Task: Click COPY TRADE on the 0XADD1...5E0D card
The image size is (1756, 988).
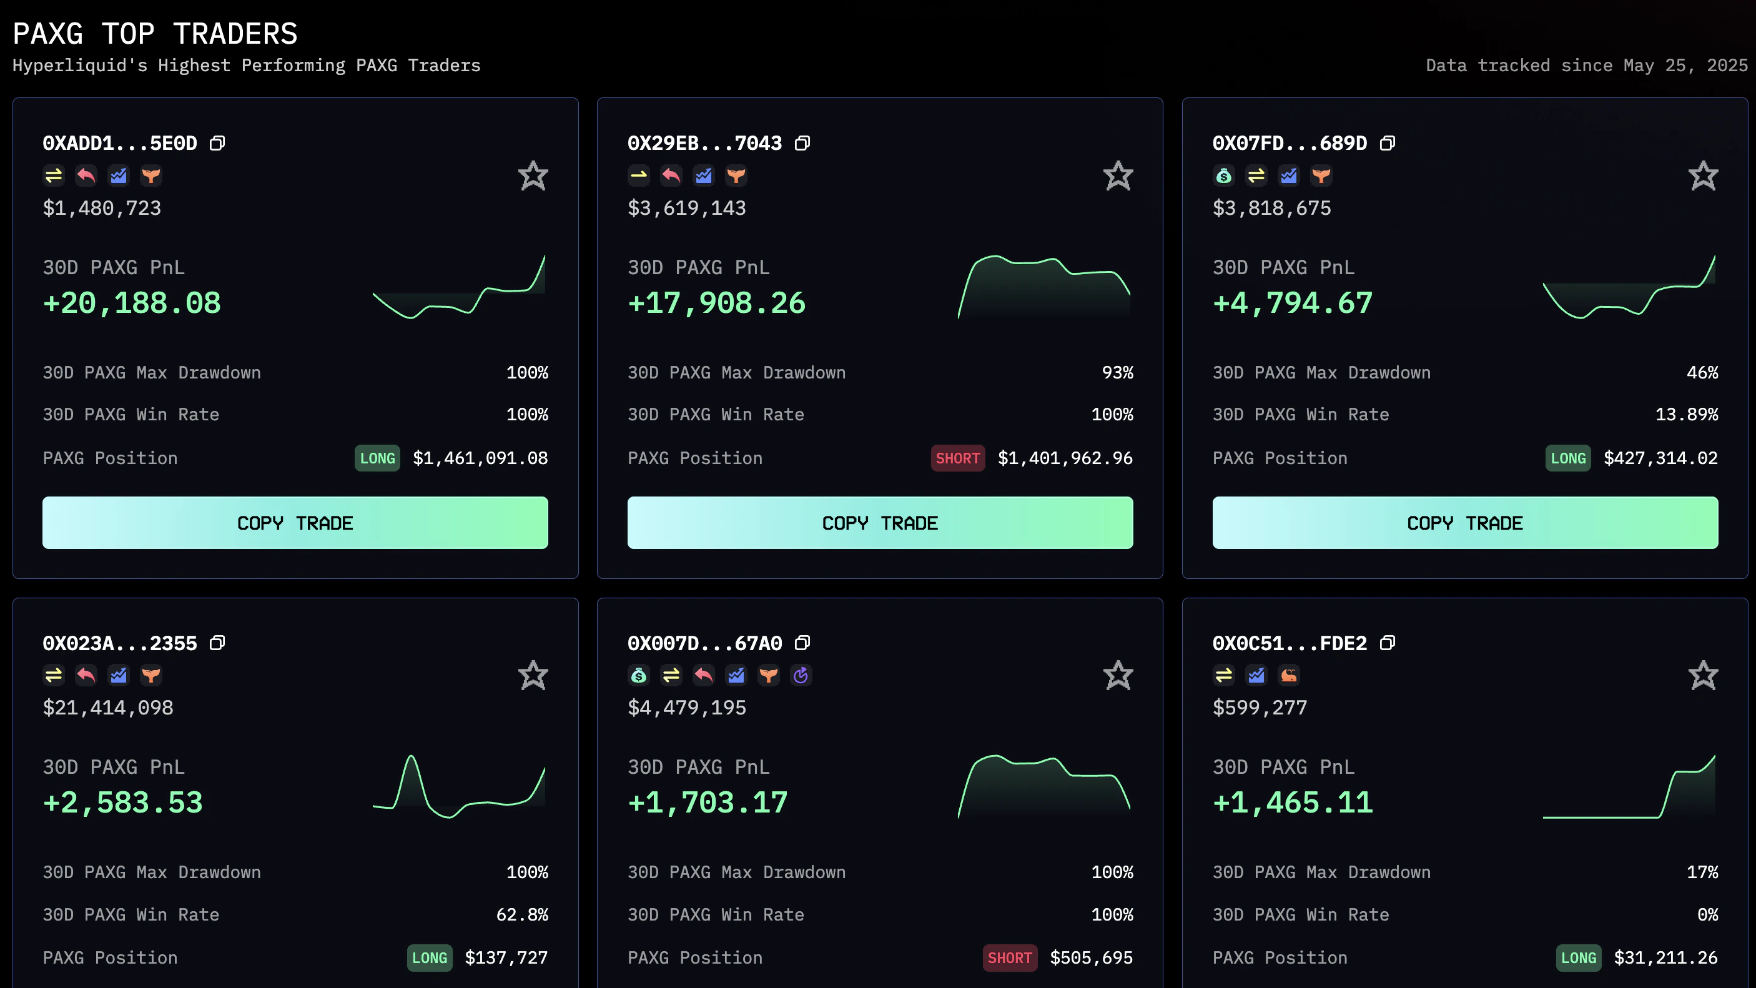Action: click(295, 523)
